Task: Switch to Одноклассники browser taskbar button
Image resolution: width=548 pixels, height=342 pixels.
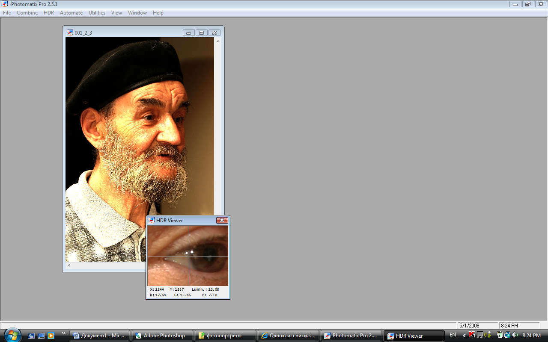Action: tap(288, 336)
